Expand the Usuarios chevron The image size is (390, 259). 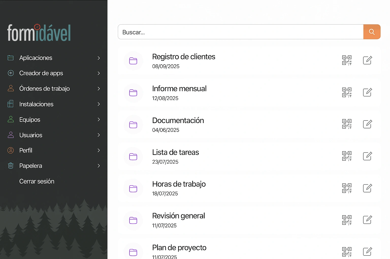99,135
